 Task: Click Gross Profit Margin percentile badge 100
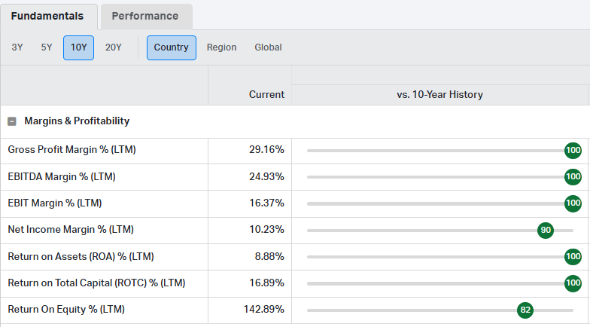click(573, 151)
